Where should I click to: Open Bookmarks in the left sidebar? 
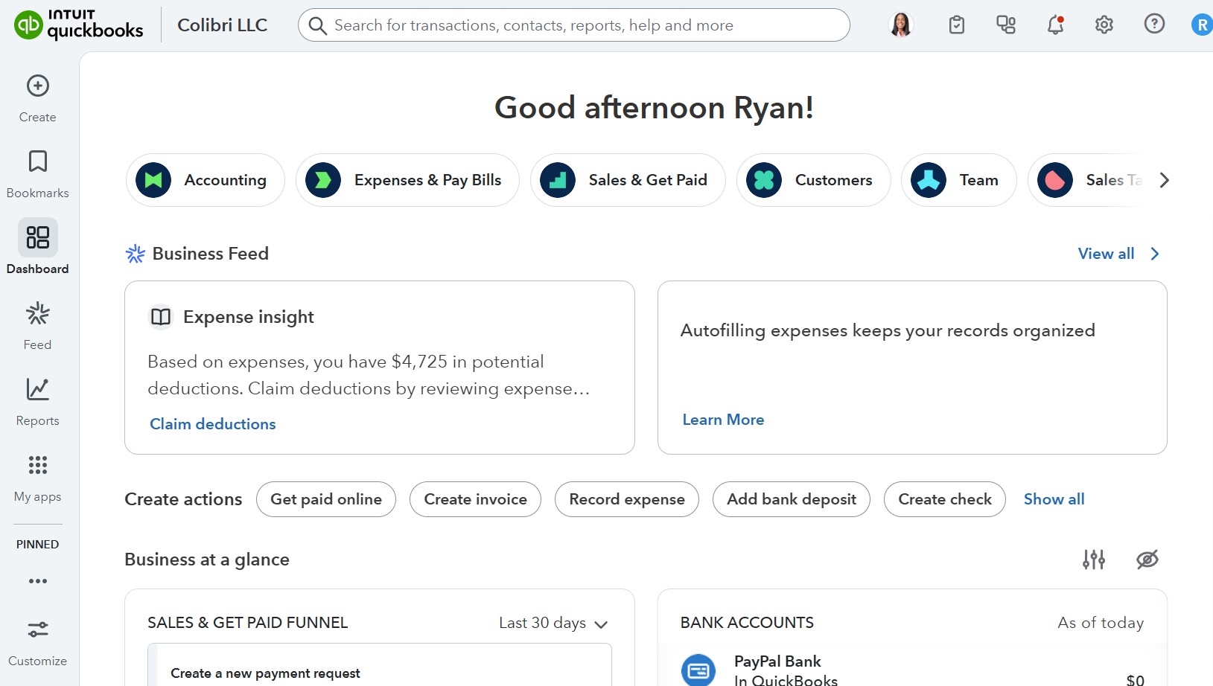click(38, 173)
